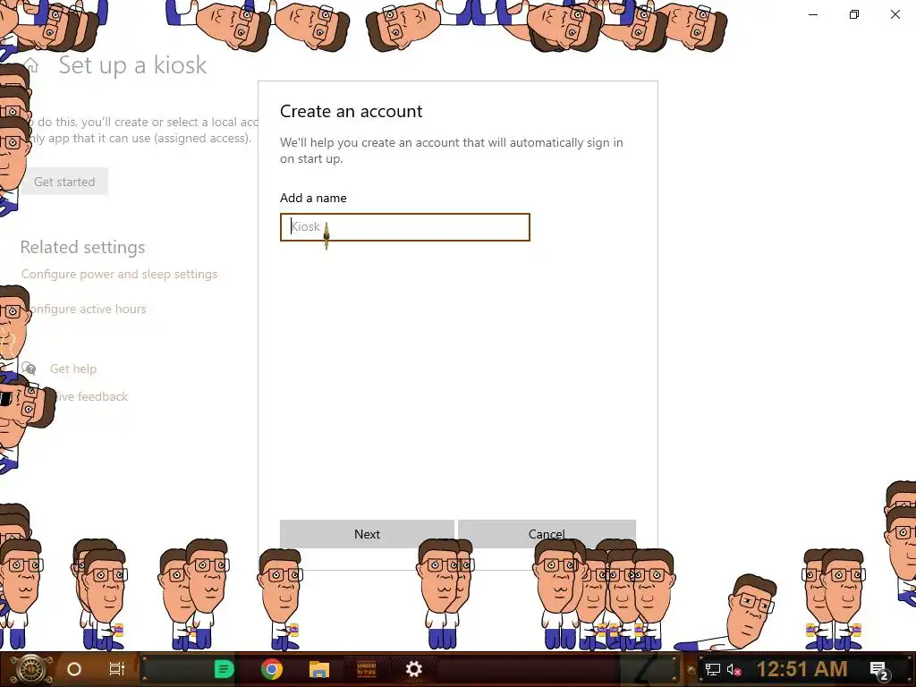Open Cortana circle on taskbar

pos(74,669)
